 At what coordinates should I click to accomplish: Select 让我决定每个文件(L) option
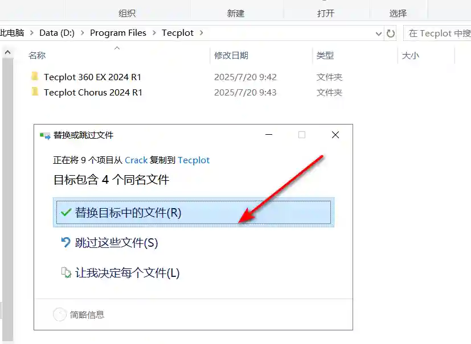click(128, 272)
